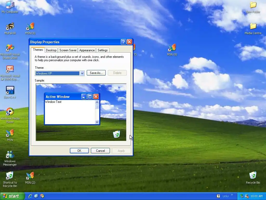
Task: Click the Window Text in the sample preview
Action: pyautogui.click(x=53, y=102)
